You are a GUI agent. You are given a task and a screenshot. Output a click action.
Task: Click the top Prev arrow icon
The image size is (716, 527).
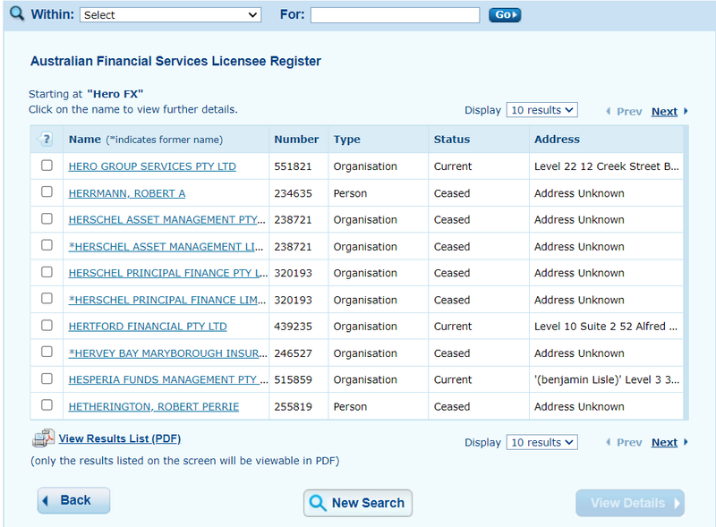coord(609,111)
